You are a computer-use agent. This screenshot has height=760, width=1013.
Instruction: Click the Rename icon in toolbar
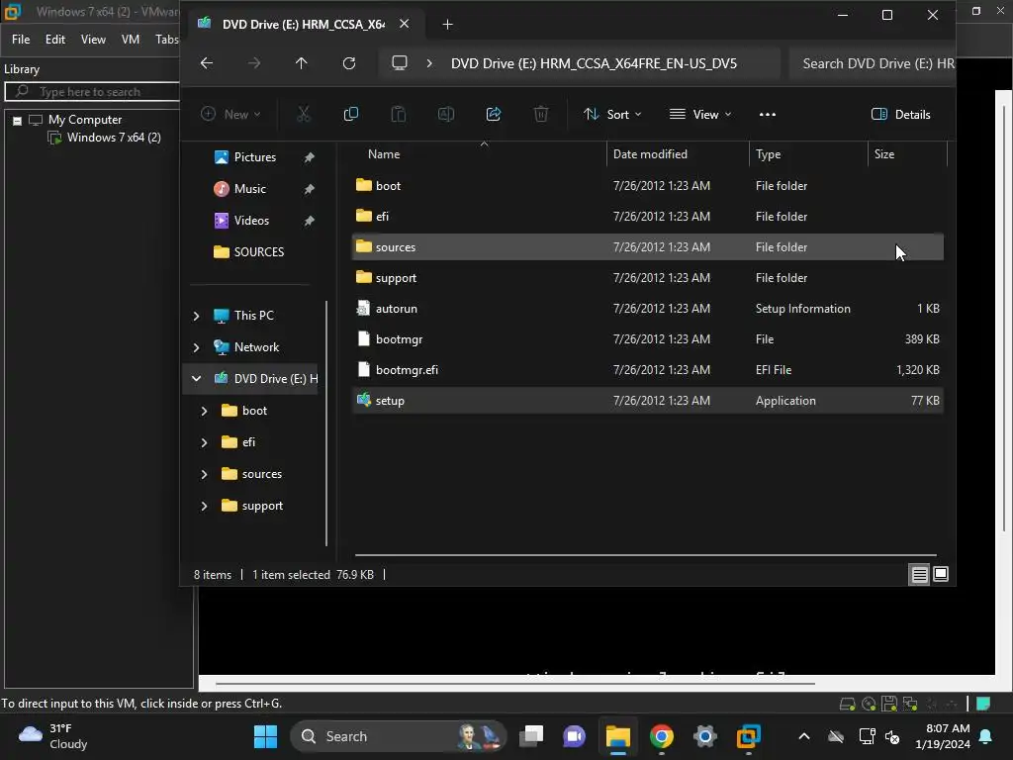tap(446, 115)
